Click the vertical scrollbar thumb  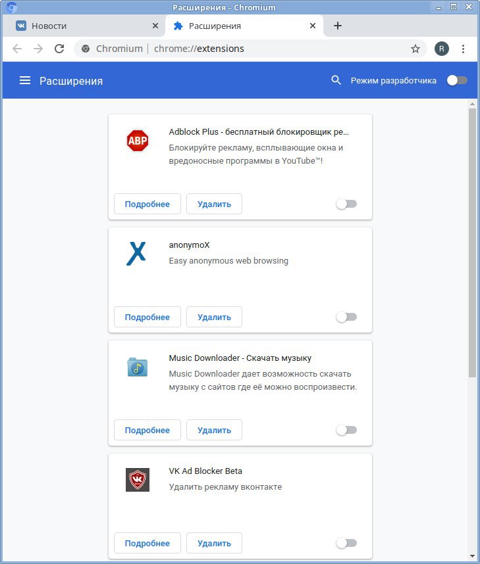point(472,243)
